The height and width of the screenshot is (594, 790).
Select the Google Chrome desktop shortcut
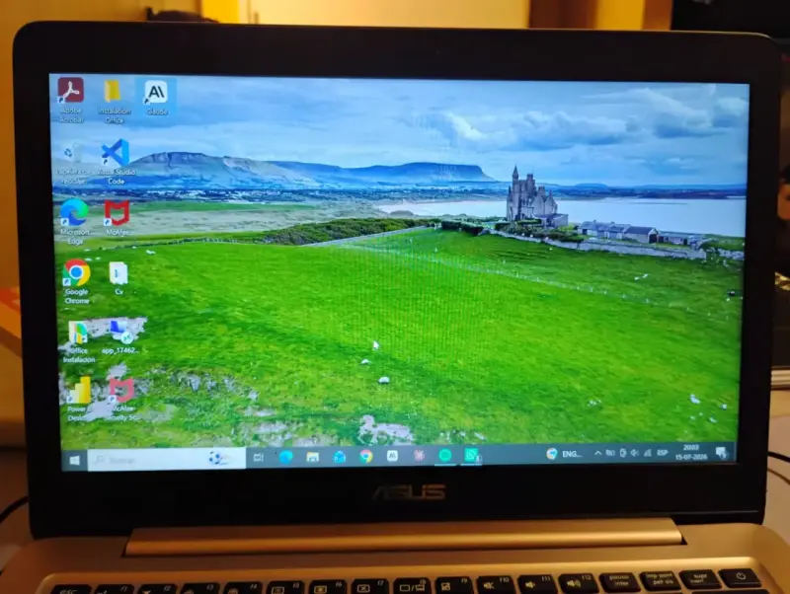click(x=77, y=281)
